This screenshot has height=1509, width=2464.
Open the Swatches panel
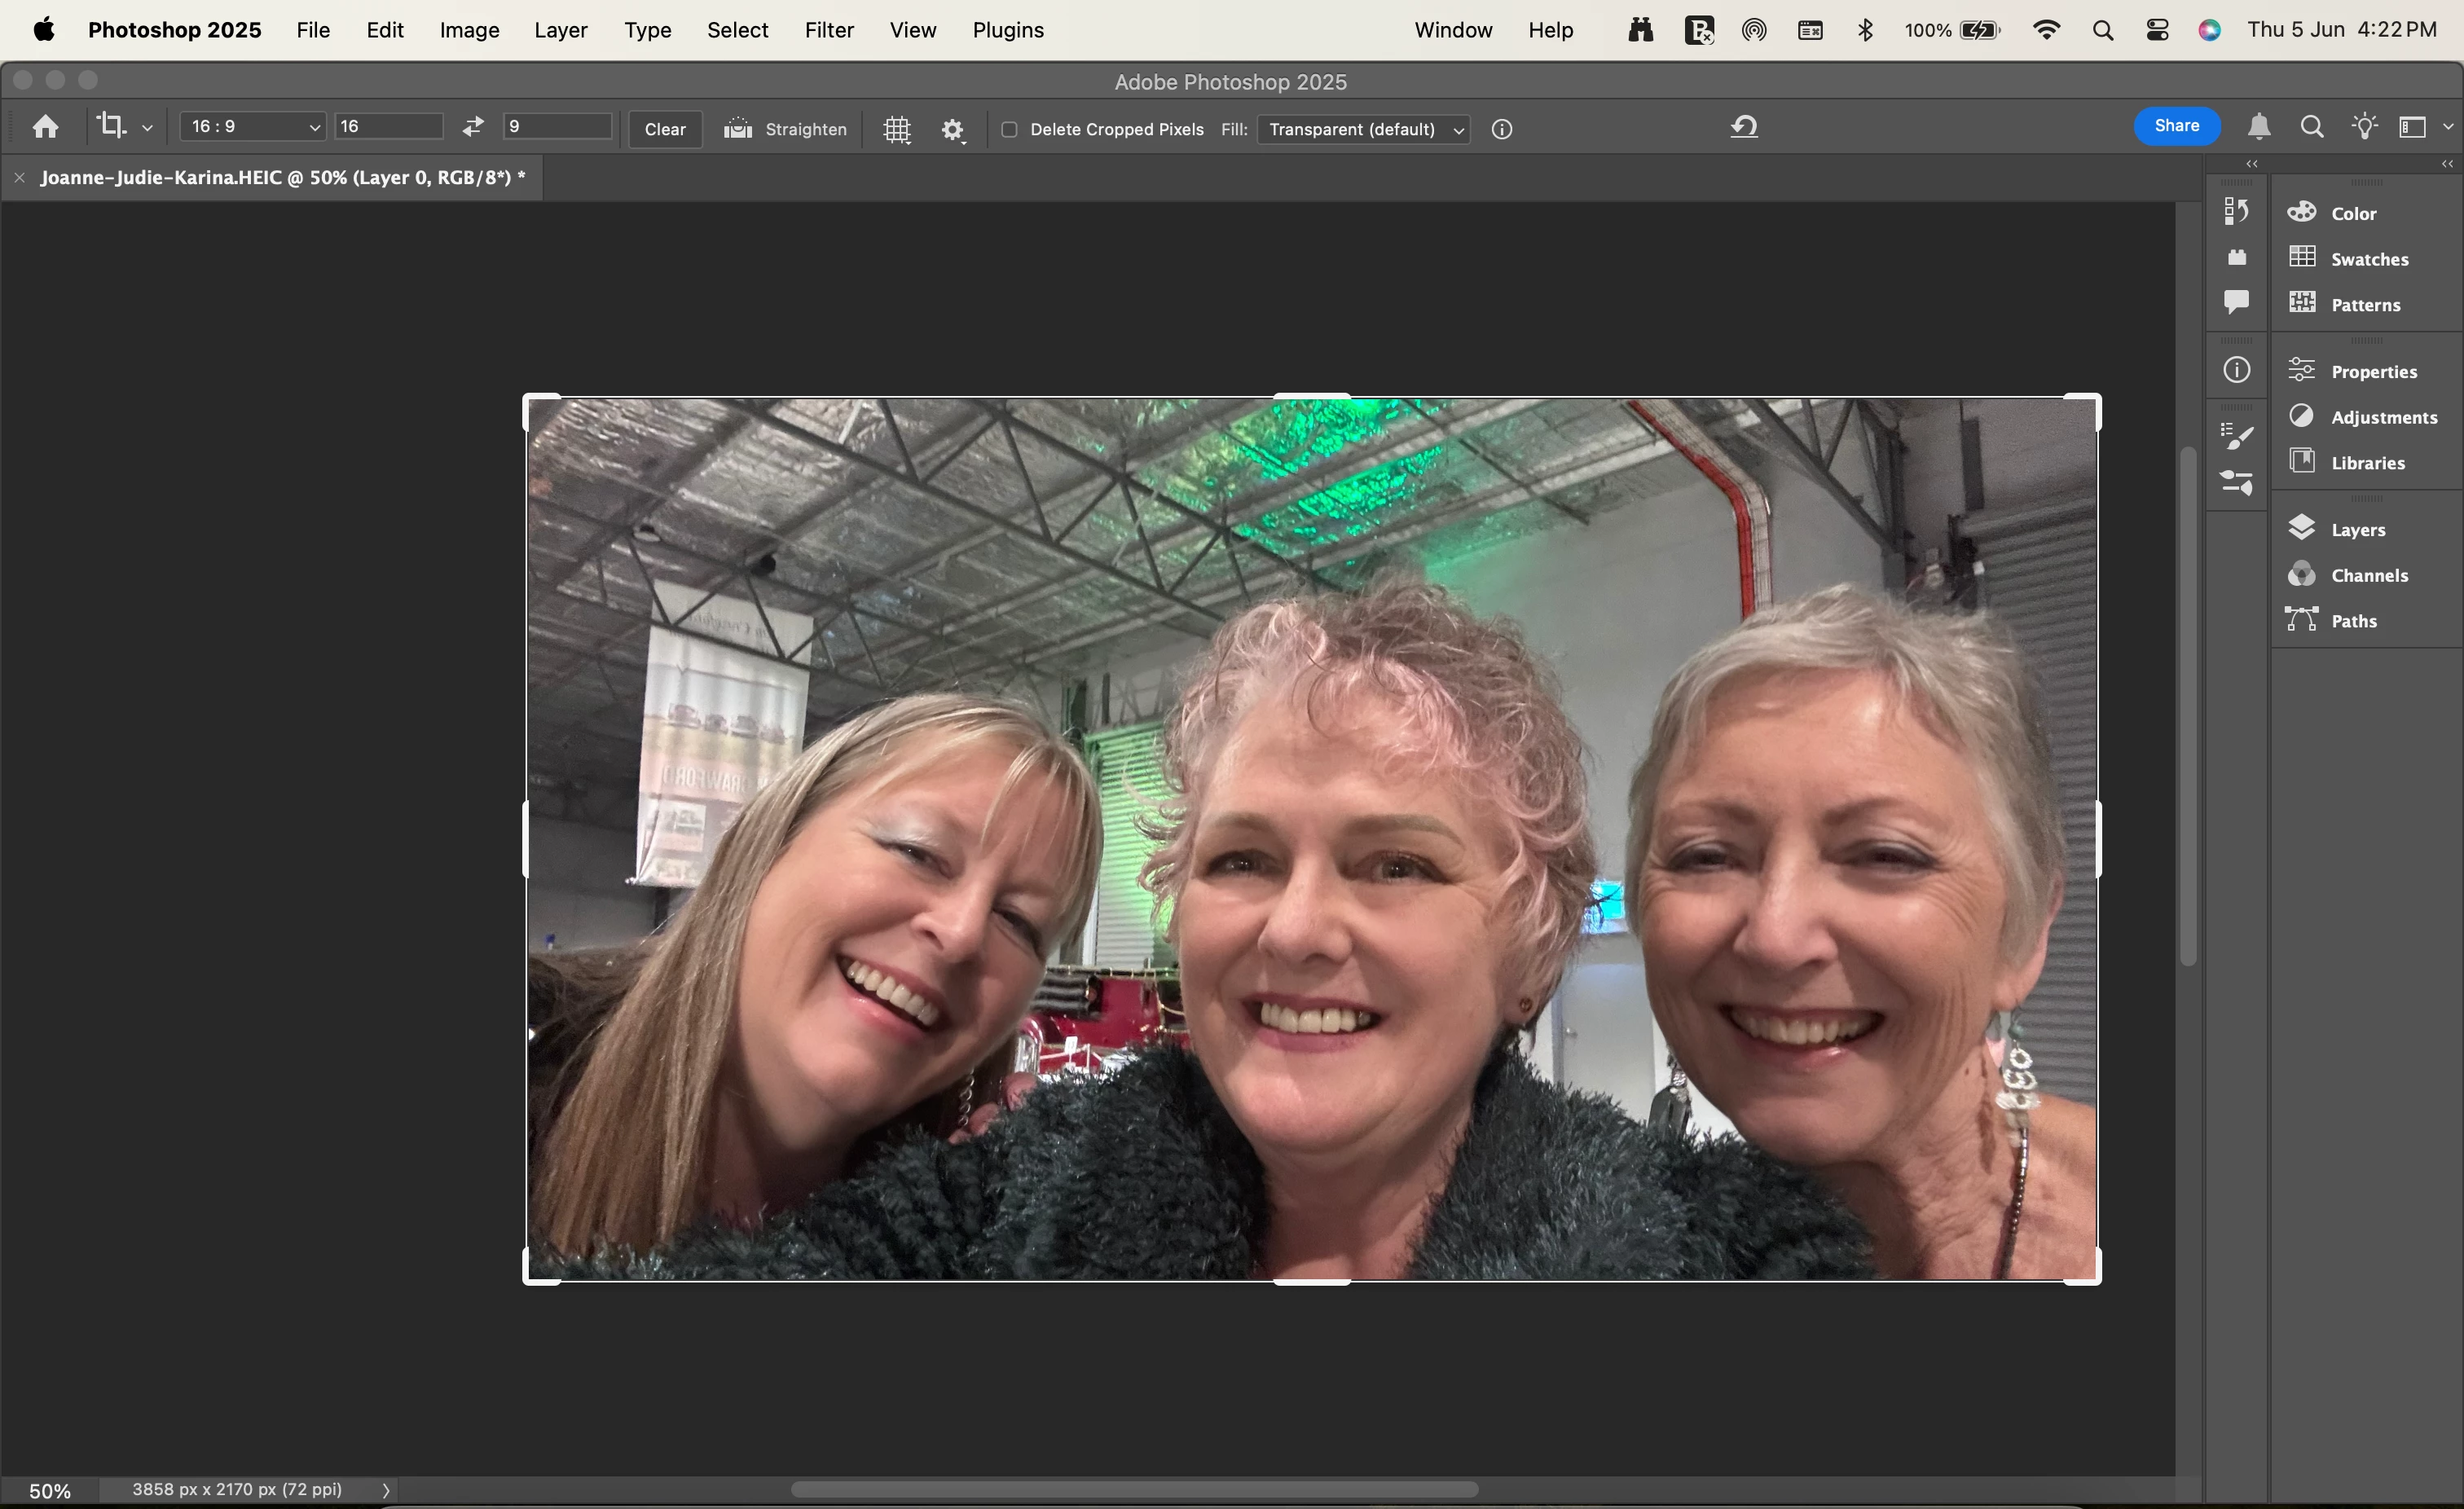click(2368, 259)
